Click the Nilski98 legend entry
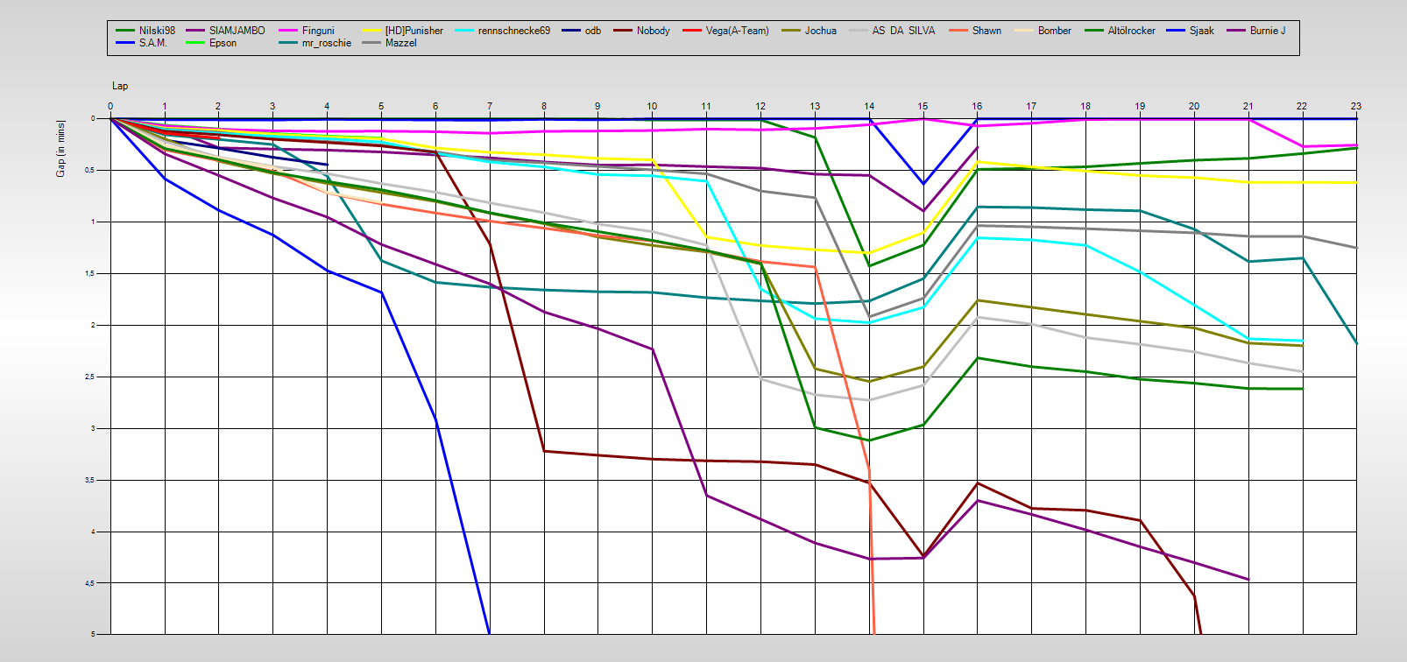Image resolution: width=1407 pixels, height=662 pixels. [157, 31]
